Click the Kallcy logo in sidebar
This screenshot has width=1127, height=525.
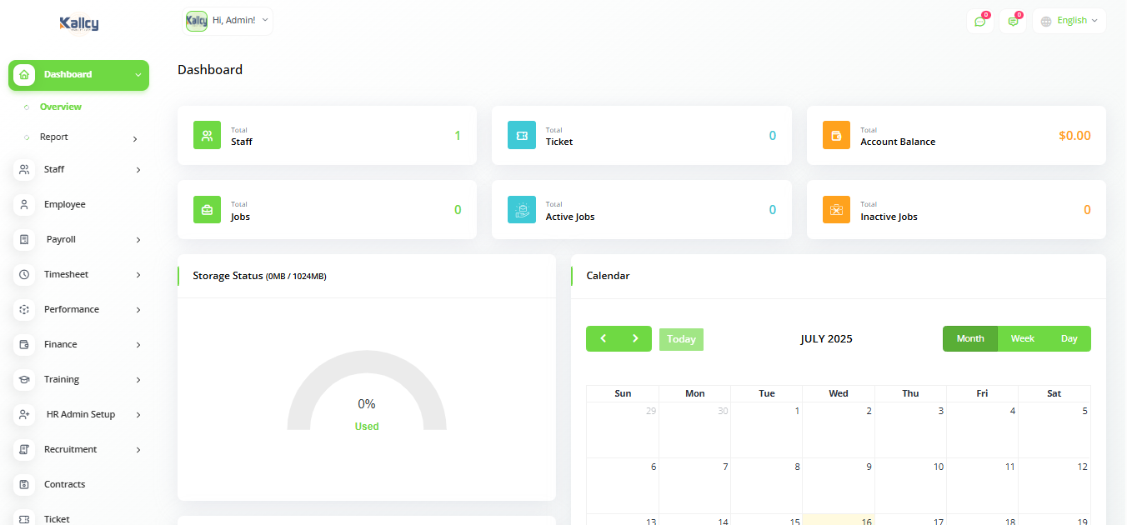[79, 23]
